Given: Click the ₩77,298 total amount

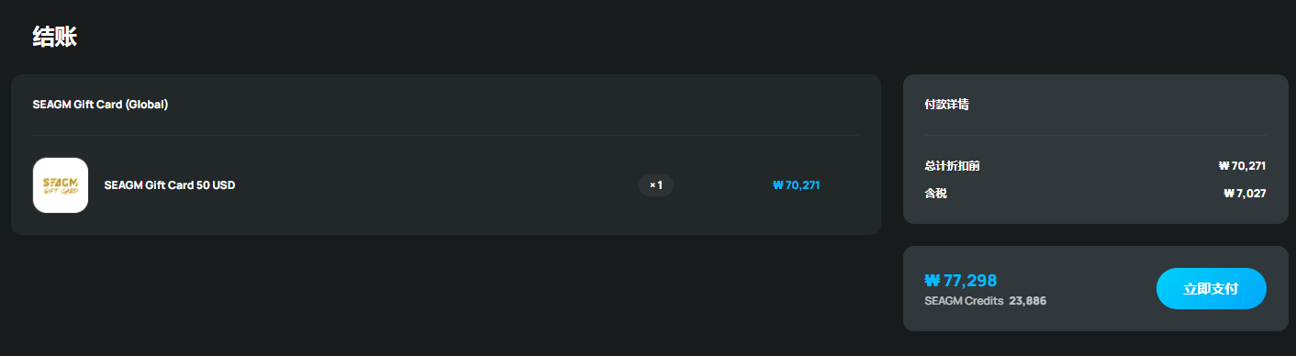Looking at the screenshot, I should pyautogui.click(x=961, y=281).
